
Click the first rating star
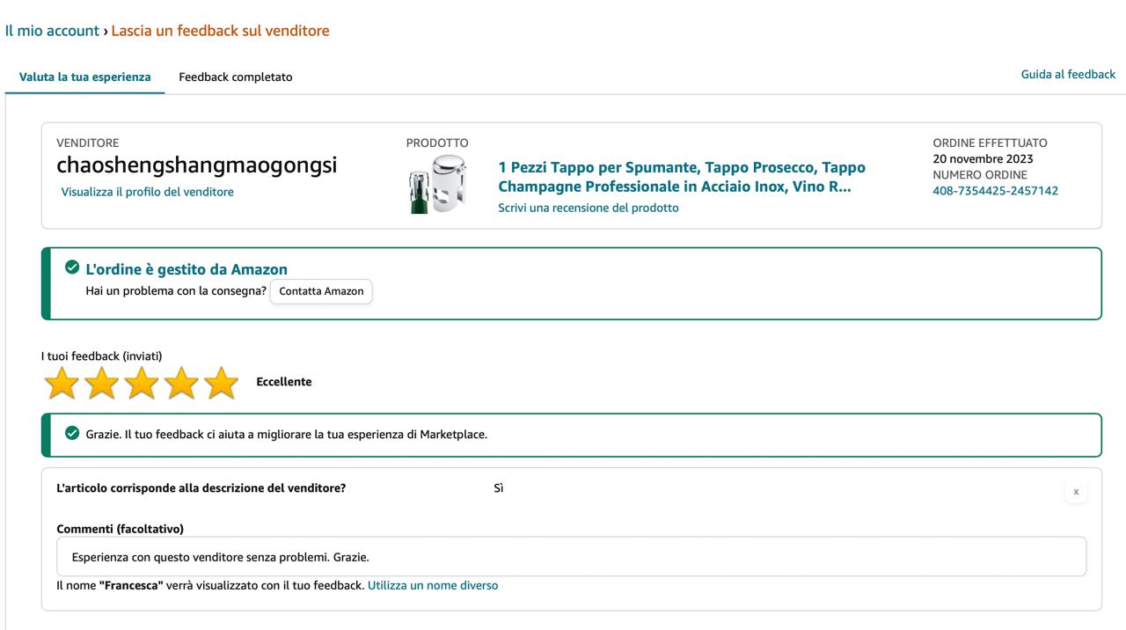pyautogui.click(x=62, y=383)
